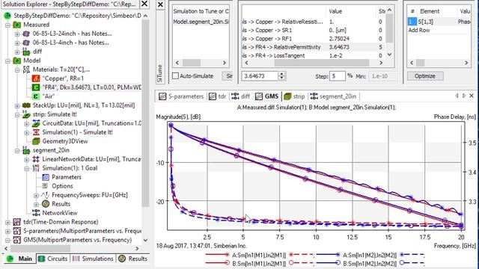Collapse the Measured tree node
This screenshot has height=269, width=479.
[x=8, y=25]
